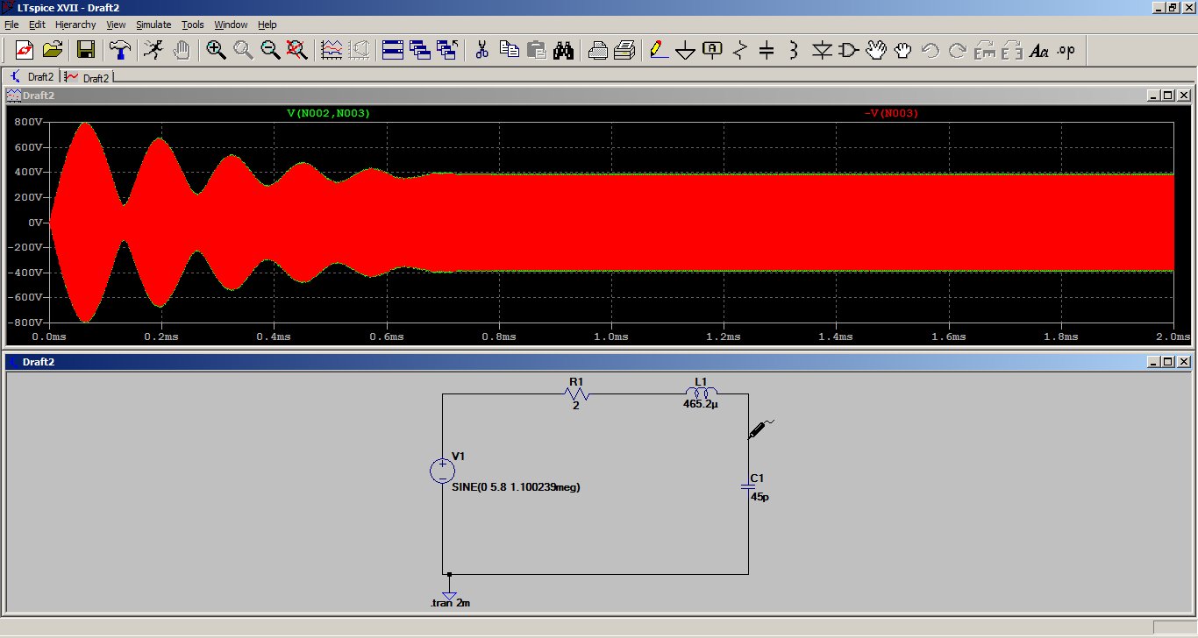Place a Capacitor from toolbar
This screenshot has height=638, width=1198.
pyautogui.click(x=767, y=50)
